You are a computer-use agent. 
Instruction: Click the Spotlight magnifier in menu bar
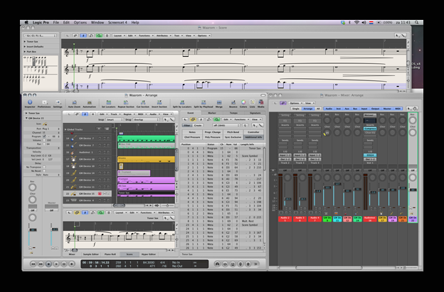coord(416,22)
